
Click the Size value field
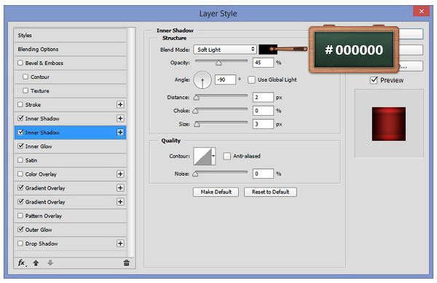coord(263,124)
